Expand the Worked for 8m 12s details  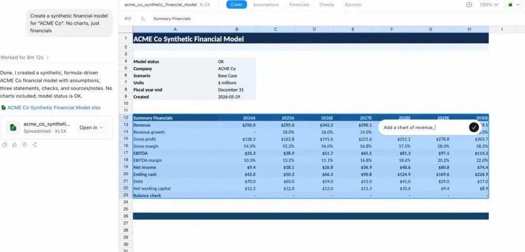[x=24, y=57]
